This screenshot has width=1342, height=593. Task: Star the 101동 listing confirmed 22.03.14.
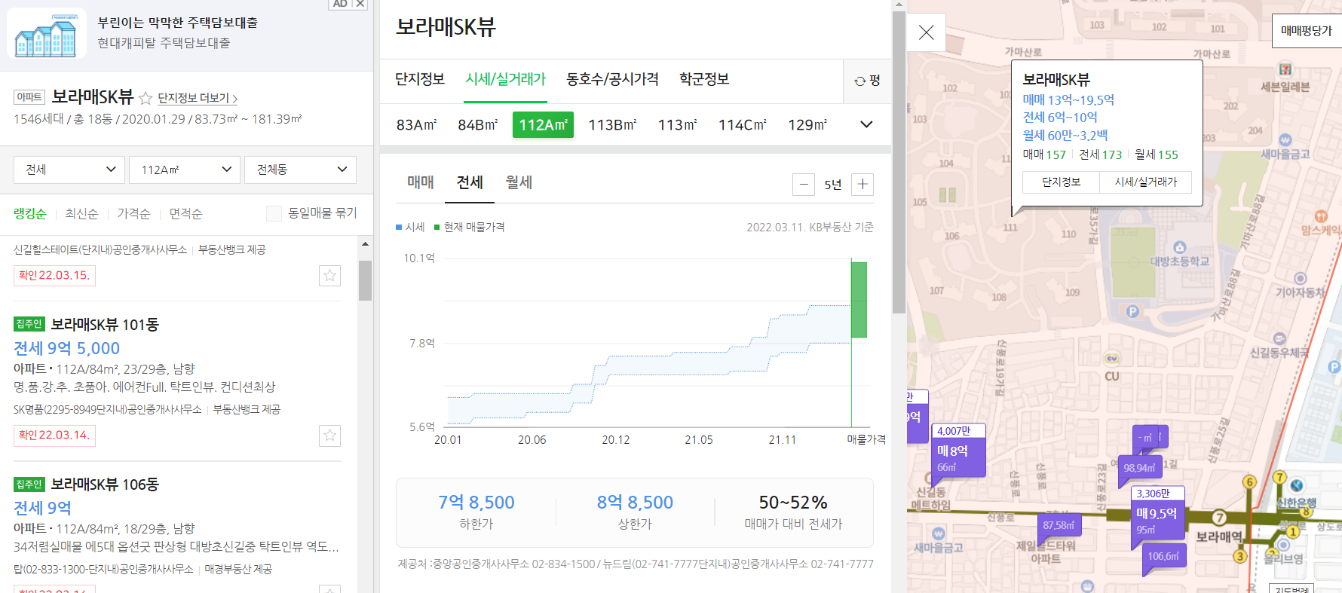tap(329, 436)
